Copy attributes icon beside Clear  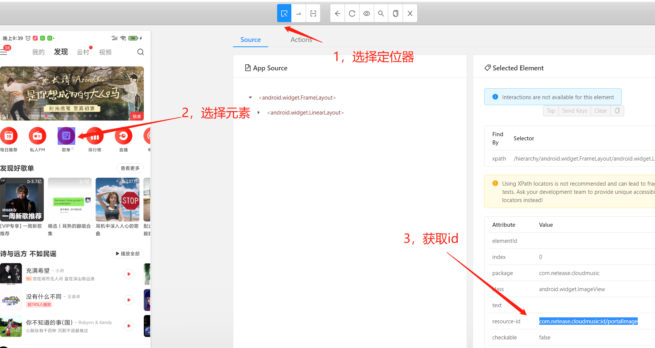(x=617, y=111)
